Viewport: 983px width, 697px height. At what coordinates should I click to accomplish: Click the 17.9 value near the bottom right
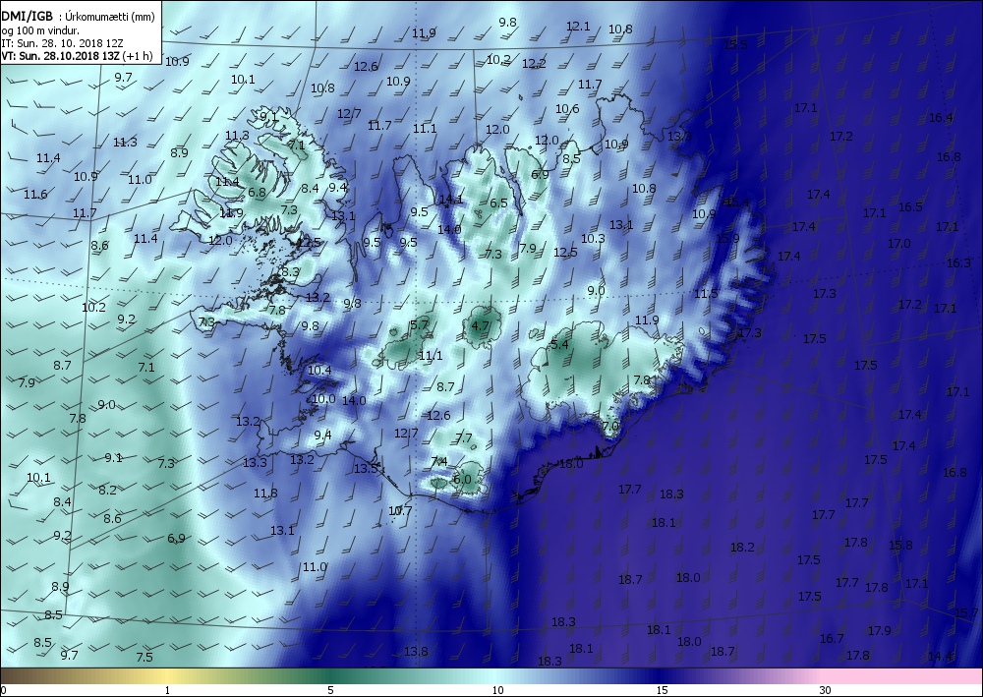(x=880, y=630)
